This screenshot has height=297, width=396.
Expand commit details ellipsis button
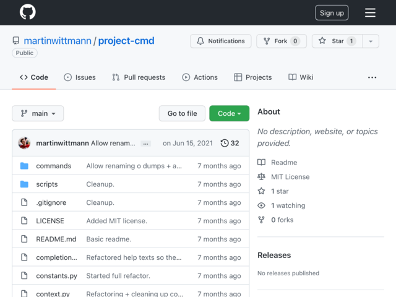(146, 144)
